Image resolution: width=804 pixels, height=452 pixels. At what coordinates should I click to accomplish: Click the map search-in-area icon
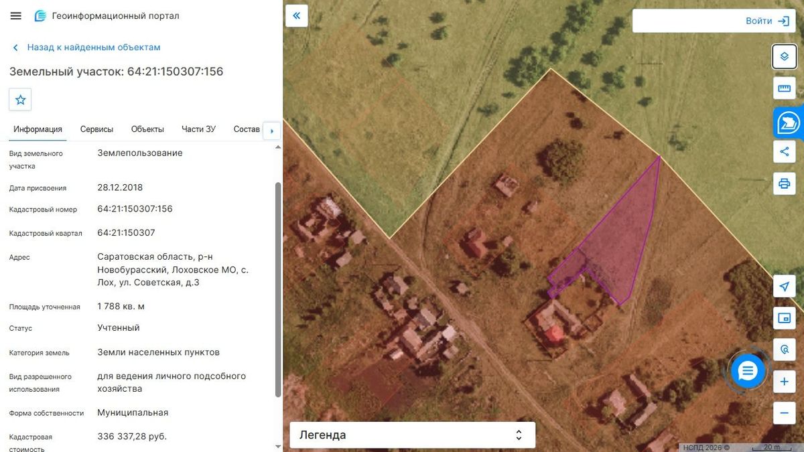[784, 350]
